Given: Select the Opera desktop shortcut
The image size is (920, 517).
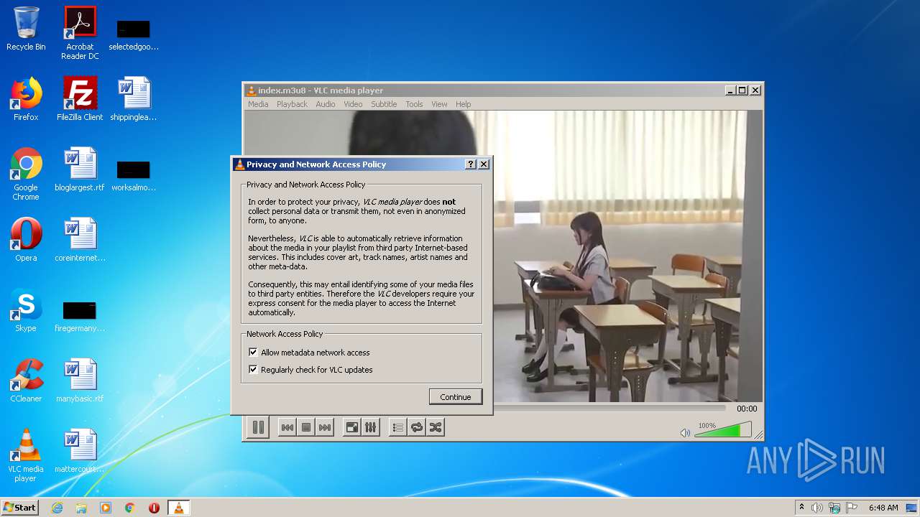Looking at the screenshot, I should 26,240.
